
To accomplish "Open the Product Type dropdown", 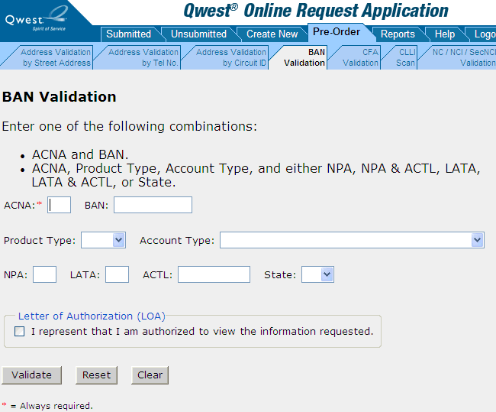I will coord(103,240).
